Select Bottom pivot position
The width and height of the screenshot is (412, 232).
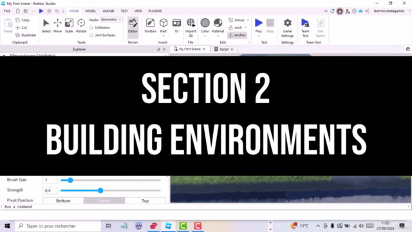(63, 200)
